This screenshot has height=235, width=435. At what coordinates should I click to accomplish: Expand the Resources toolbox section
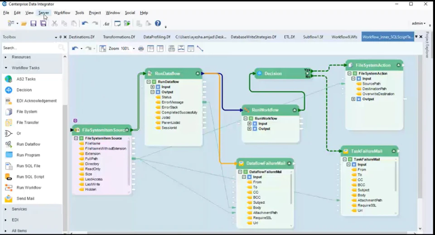(x=6, y=57)
